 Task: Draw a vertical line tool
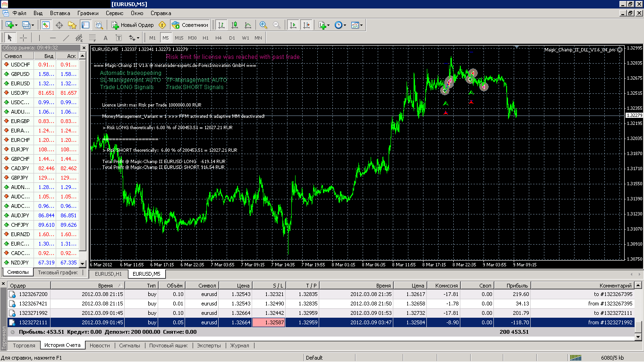(x=39, y=38)
